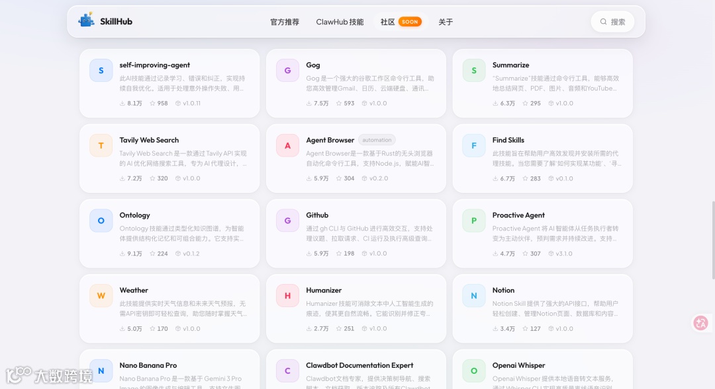
Task: Click the version text v3.1.0
Action: click(564, 254)
